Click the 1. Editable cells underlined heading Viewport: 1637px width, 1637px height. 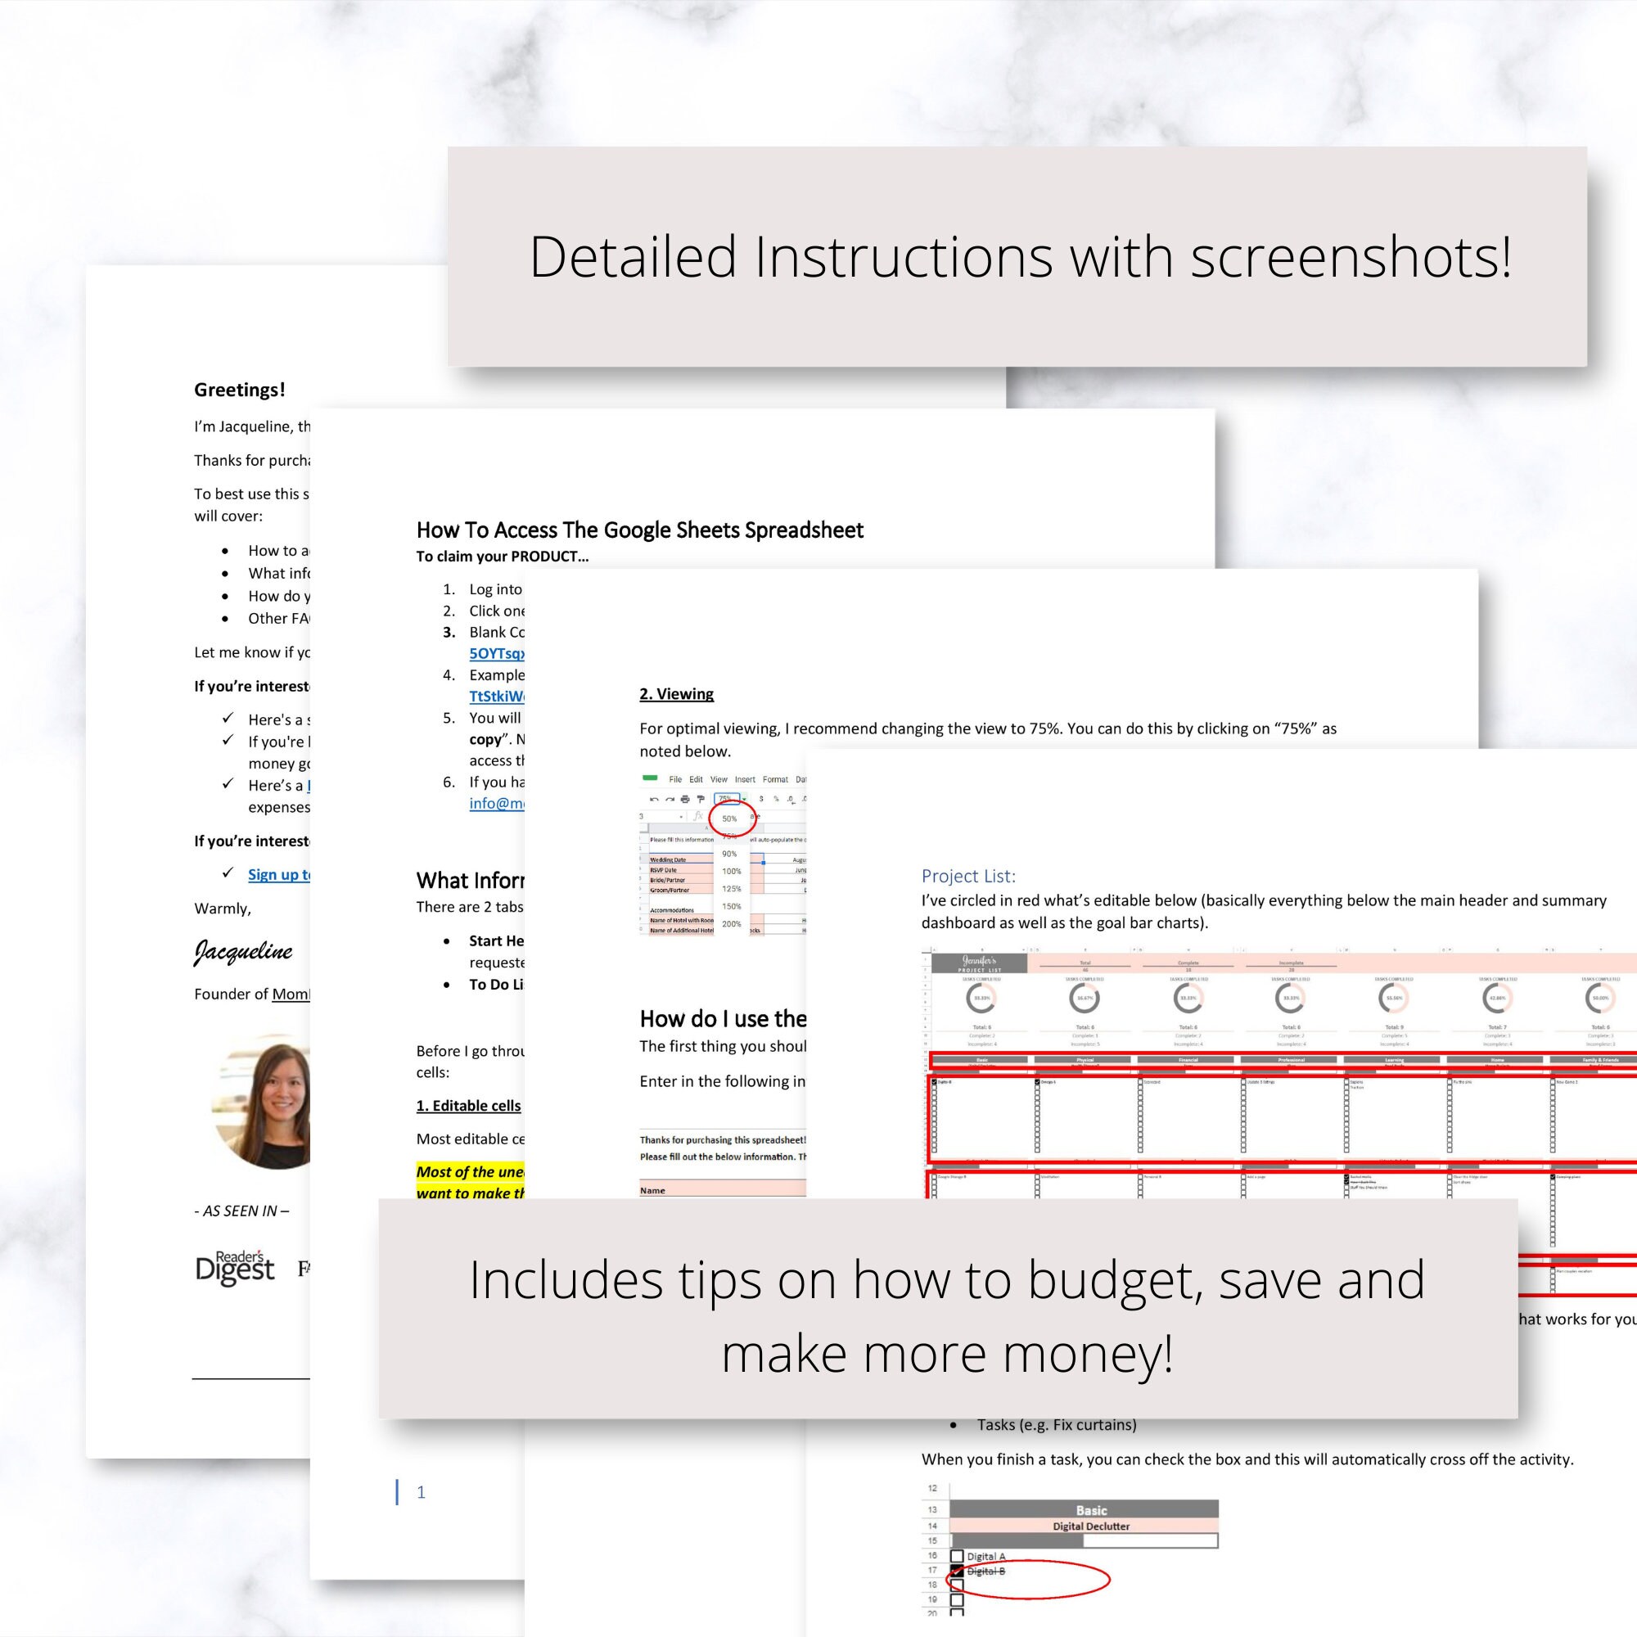tap(468, 1106)
